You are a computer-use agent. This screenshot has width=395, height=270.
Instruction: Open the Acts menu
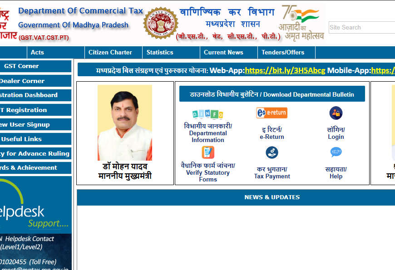[x=37, y=52]
